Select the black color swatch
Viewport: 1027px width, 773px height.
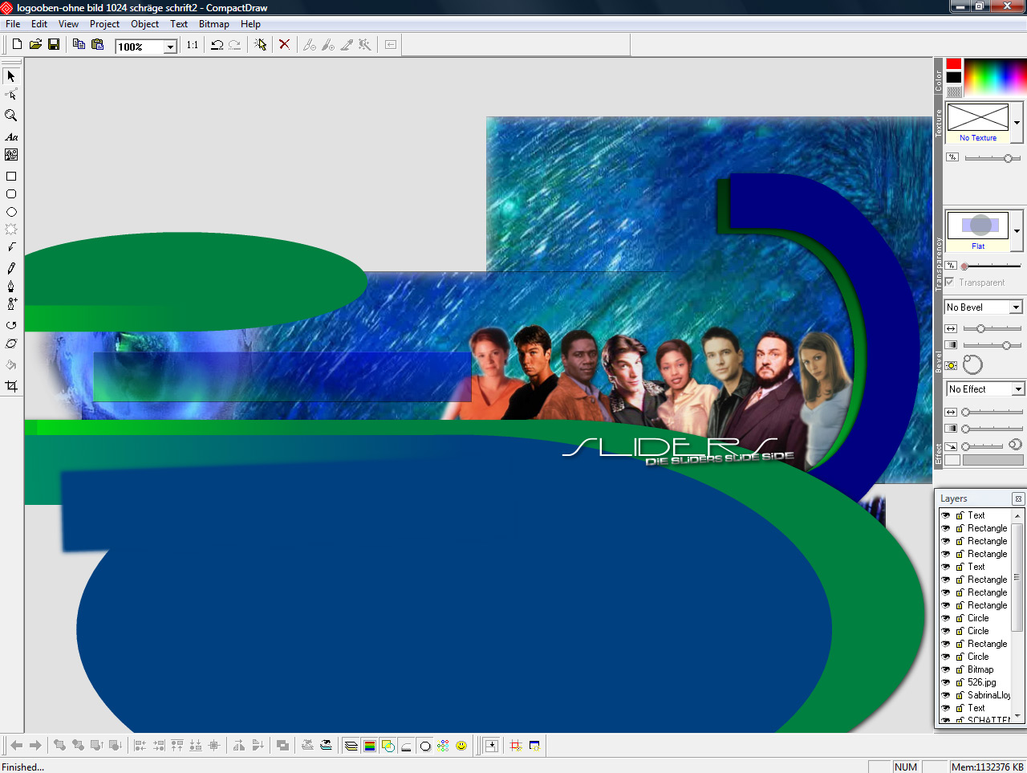click(953, 78)
